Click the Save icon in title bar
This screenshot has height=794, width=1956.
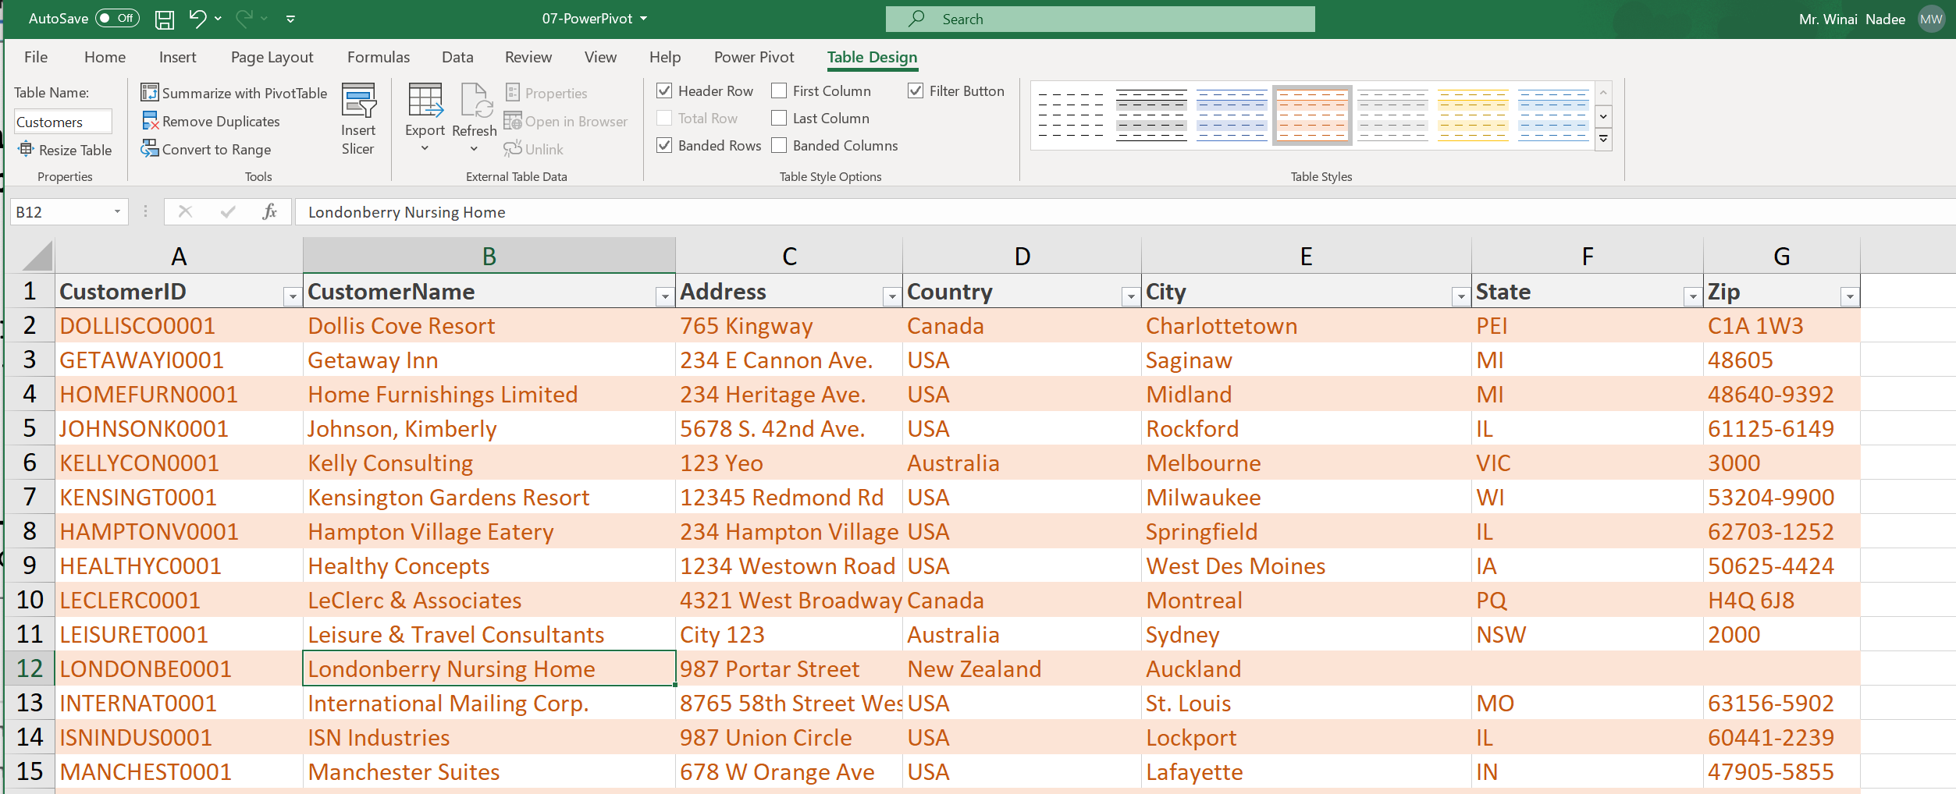(165, 19)
